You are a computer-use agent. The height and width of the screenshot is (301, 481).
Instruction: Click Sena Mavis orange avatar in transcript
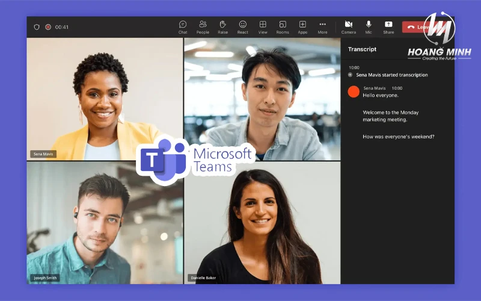354,92
